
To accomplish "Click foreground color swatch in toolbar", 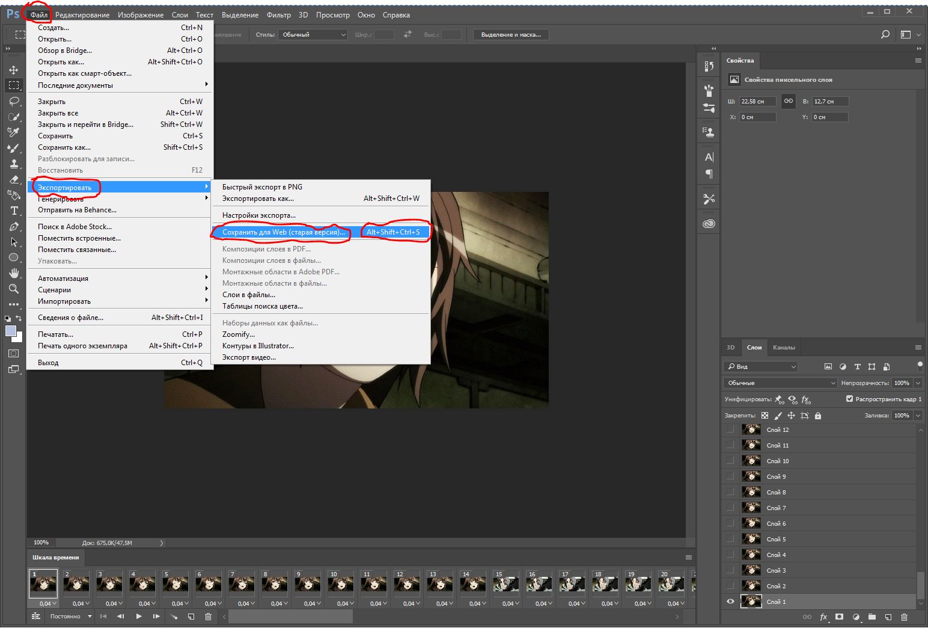I will (x=11, y=331).
